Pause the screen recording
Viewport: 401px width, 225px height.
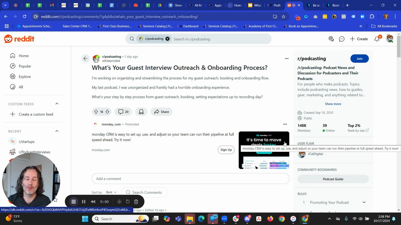point(84,202)
